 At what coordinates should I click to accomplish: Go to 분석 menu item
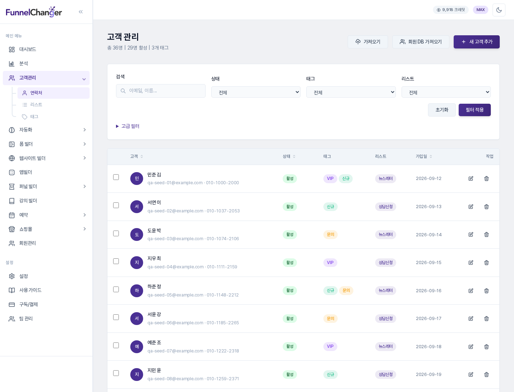pyautogui.click(x=46, y=64)
